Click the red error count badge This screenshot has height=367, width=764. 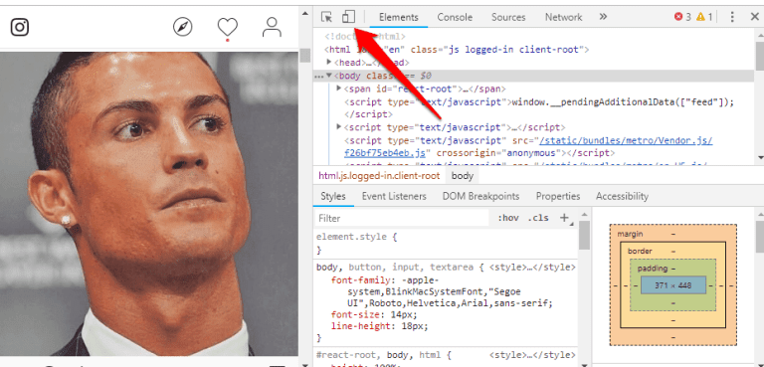click(x=682, y=17)
